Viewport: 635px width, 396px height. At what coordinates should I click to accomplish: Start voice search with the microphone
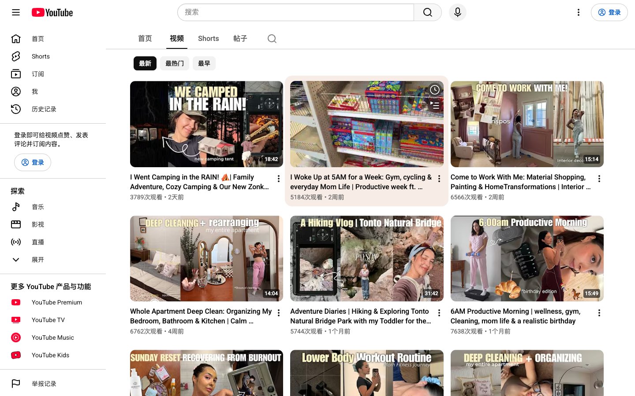[x=458, y=12]
